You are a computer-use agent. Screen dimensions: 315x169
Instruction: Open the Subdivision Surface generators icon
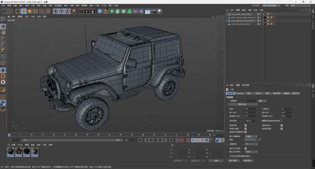click(112, 11)
